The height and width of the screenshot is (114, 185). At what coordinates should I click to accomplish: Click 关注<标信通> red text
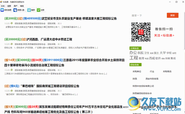(164, 35)
